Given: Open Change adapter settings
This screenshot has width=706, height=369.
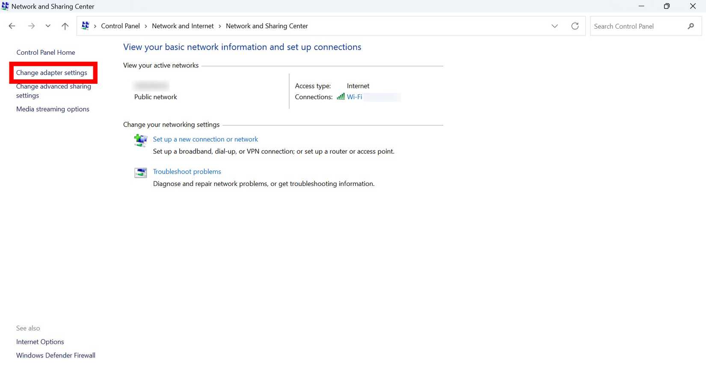Looking at the screenshot, I should (x=52, y=73).
